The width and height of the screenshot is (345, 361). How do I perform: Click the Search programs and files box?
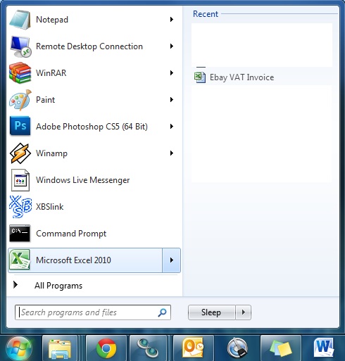coord(93,312)
